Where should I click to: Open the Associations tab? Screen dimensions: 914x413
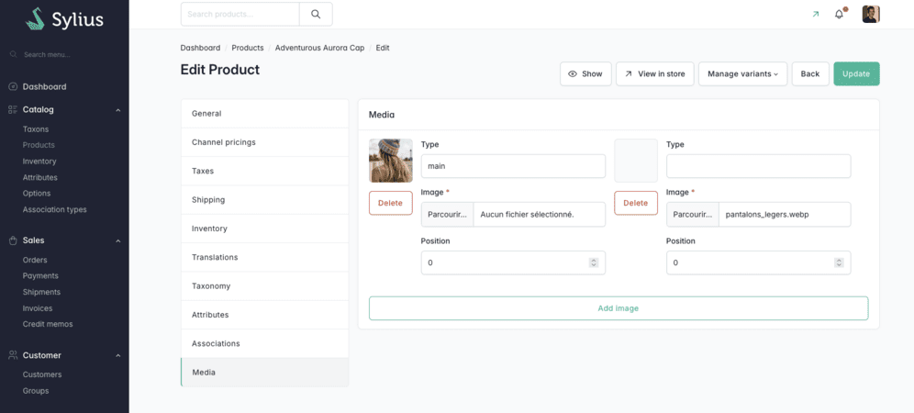tap(264, 343)
